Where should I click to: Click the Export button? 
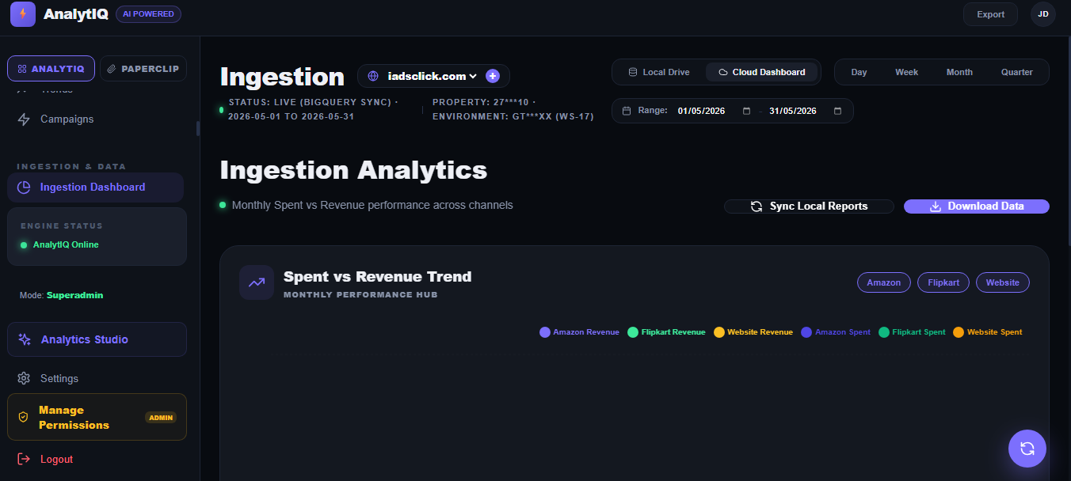pyautogui.click(x=990, y=14)
